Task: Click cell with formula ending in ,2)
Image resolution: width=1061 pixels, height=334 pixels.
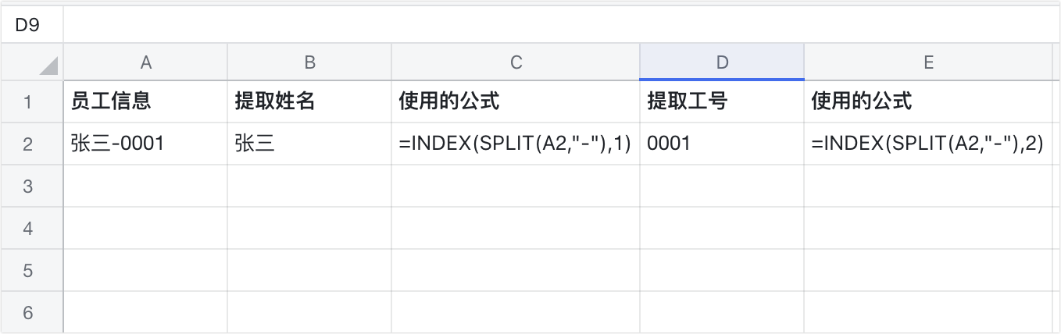Action: 928,144
